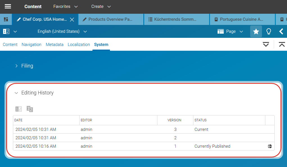The image size is (287, 167).
Task: Open the hamburger main menu
Action: (8, 6)
